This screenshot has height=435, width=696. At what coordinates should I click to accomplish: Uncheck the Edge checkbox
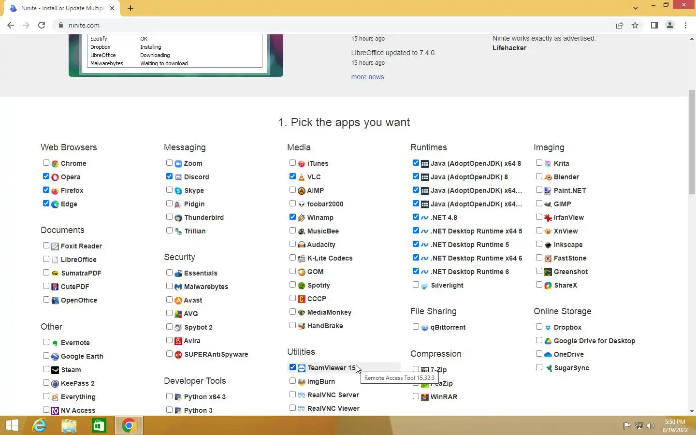point(46,203)
